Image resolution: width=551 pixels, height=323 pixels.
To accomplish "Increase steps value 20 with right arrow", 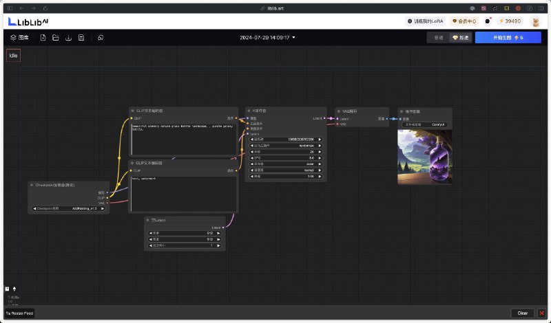I will [x=320, y=152].
